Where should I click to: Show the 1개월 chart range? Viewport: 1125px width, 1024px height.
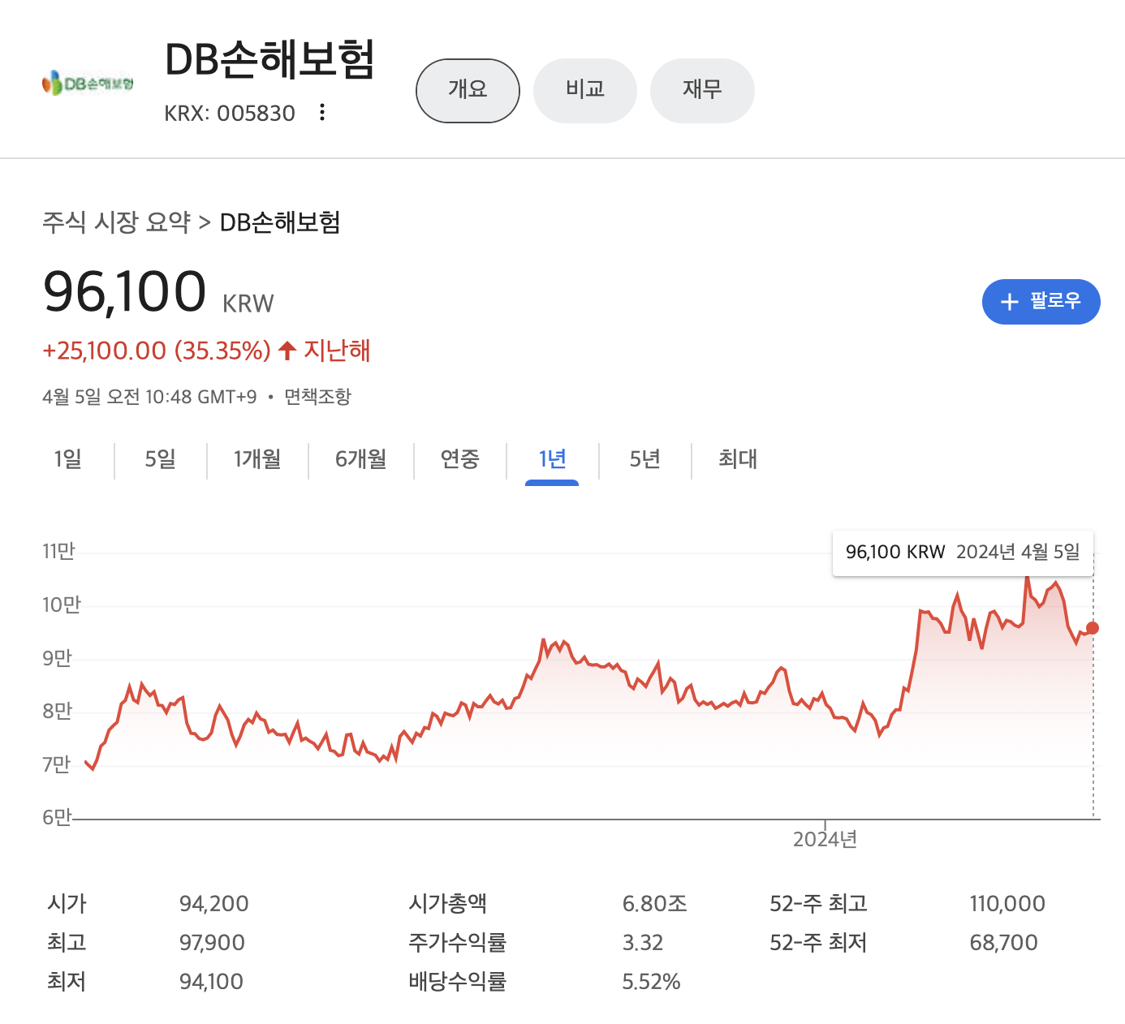click(257, 459)
